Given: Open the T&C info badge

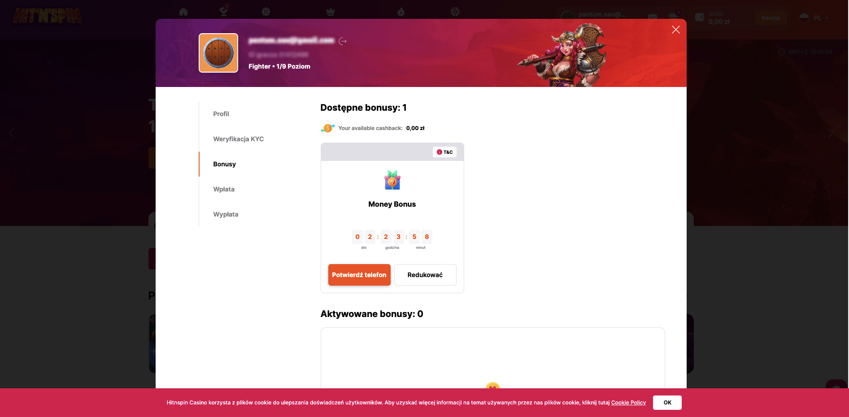Looking at the screenshot, I should click(x=444, y=152).
